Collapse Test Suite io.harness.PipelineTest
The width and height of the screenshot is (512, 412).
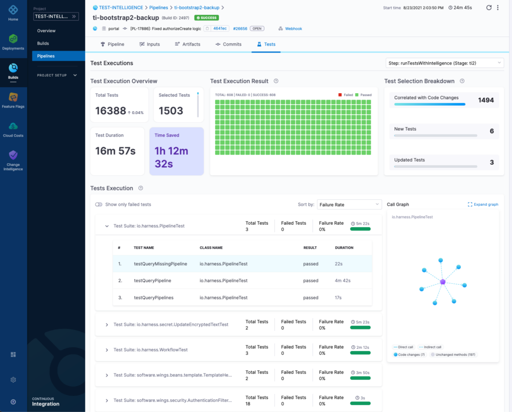click(x=107, y=226)
